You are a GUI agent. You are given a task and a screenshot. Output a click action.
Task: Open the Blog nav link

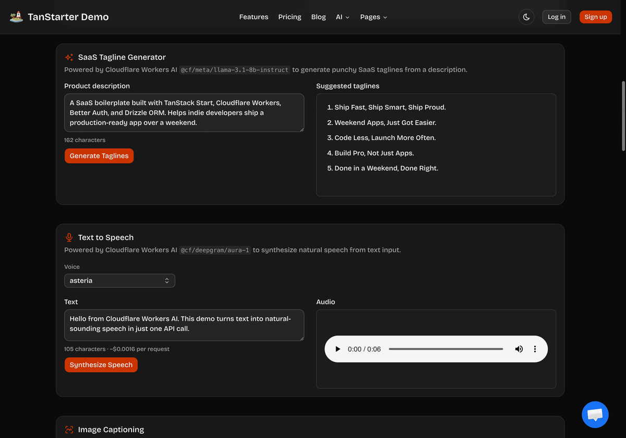[x=318, y=17]
